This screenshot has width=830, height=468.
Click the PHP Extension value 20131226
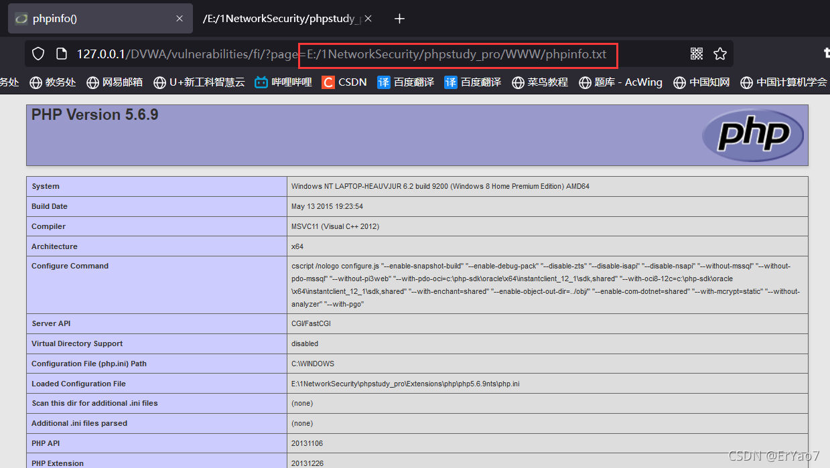click(307, 463)
